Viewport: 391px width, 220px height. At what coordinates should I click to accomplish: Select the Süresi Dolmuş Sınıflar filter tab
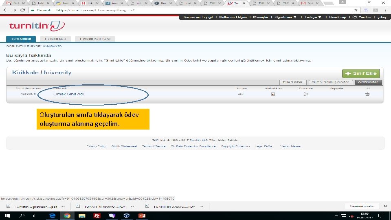tap(330, 82)
